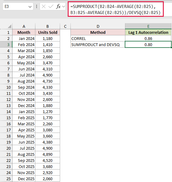Click the Aug 2025 cell
172x182 pixels.
tap(24, 154)
